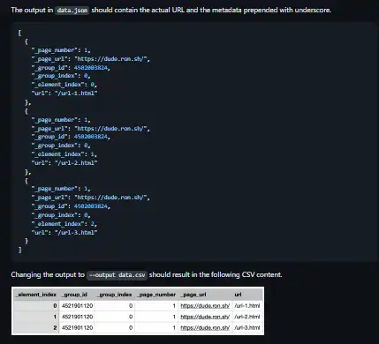Click the _group_index column header in table
The width and height of the screenshot is (379, 344).
(114, 295)
